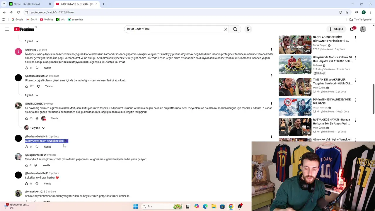Open more options for BANGLADEŞ'E GELDİM video
Image resolution: width=375 pixels, height=211 pixels.
(356, 38)
